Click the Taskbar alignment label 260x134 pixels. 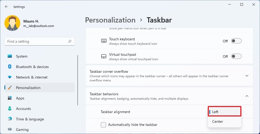tap(115, 112)
